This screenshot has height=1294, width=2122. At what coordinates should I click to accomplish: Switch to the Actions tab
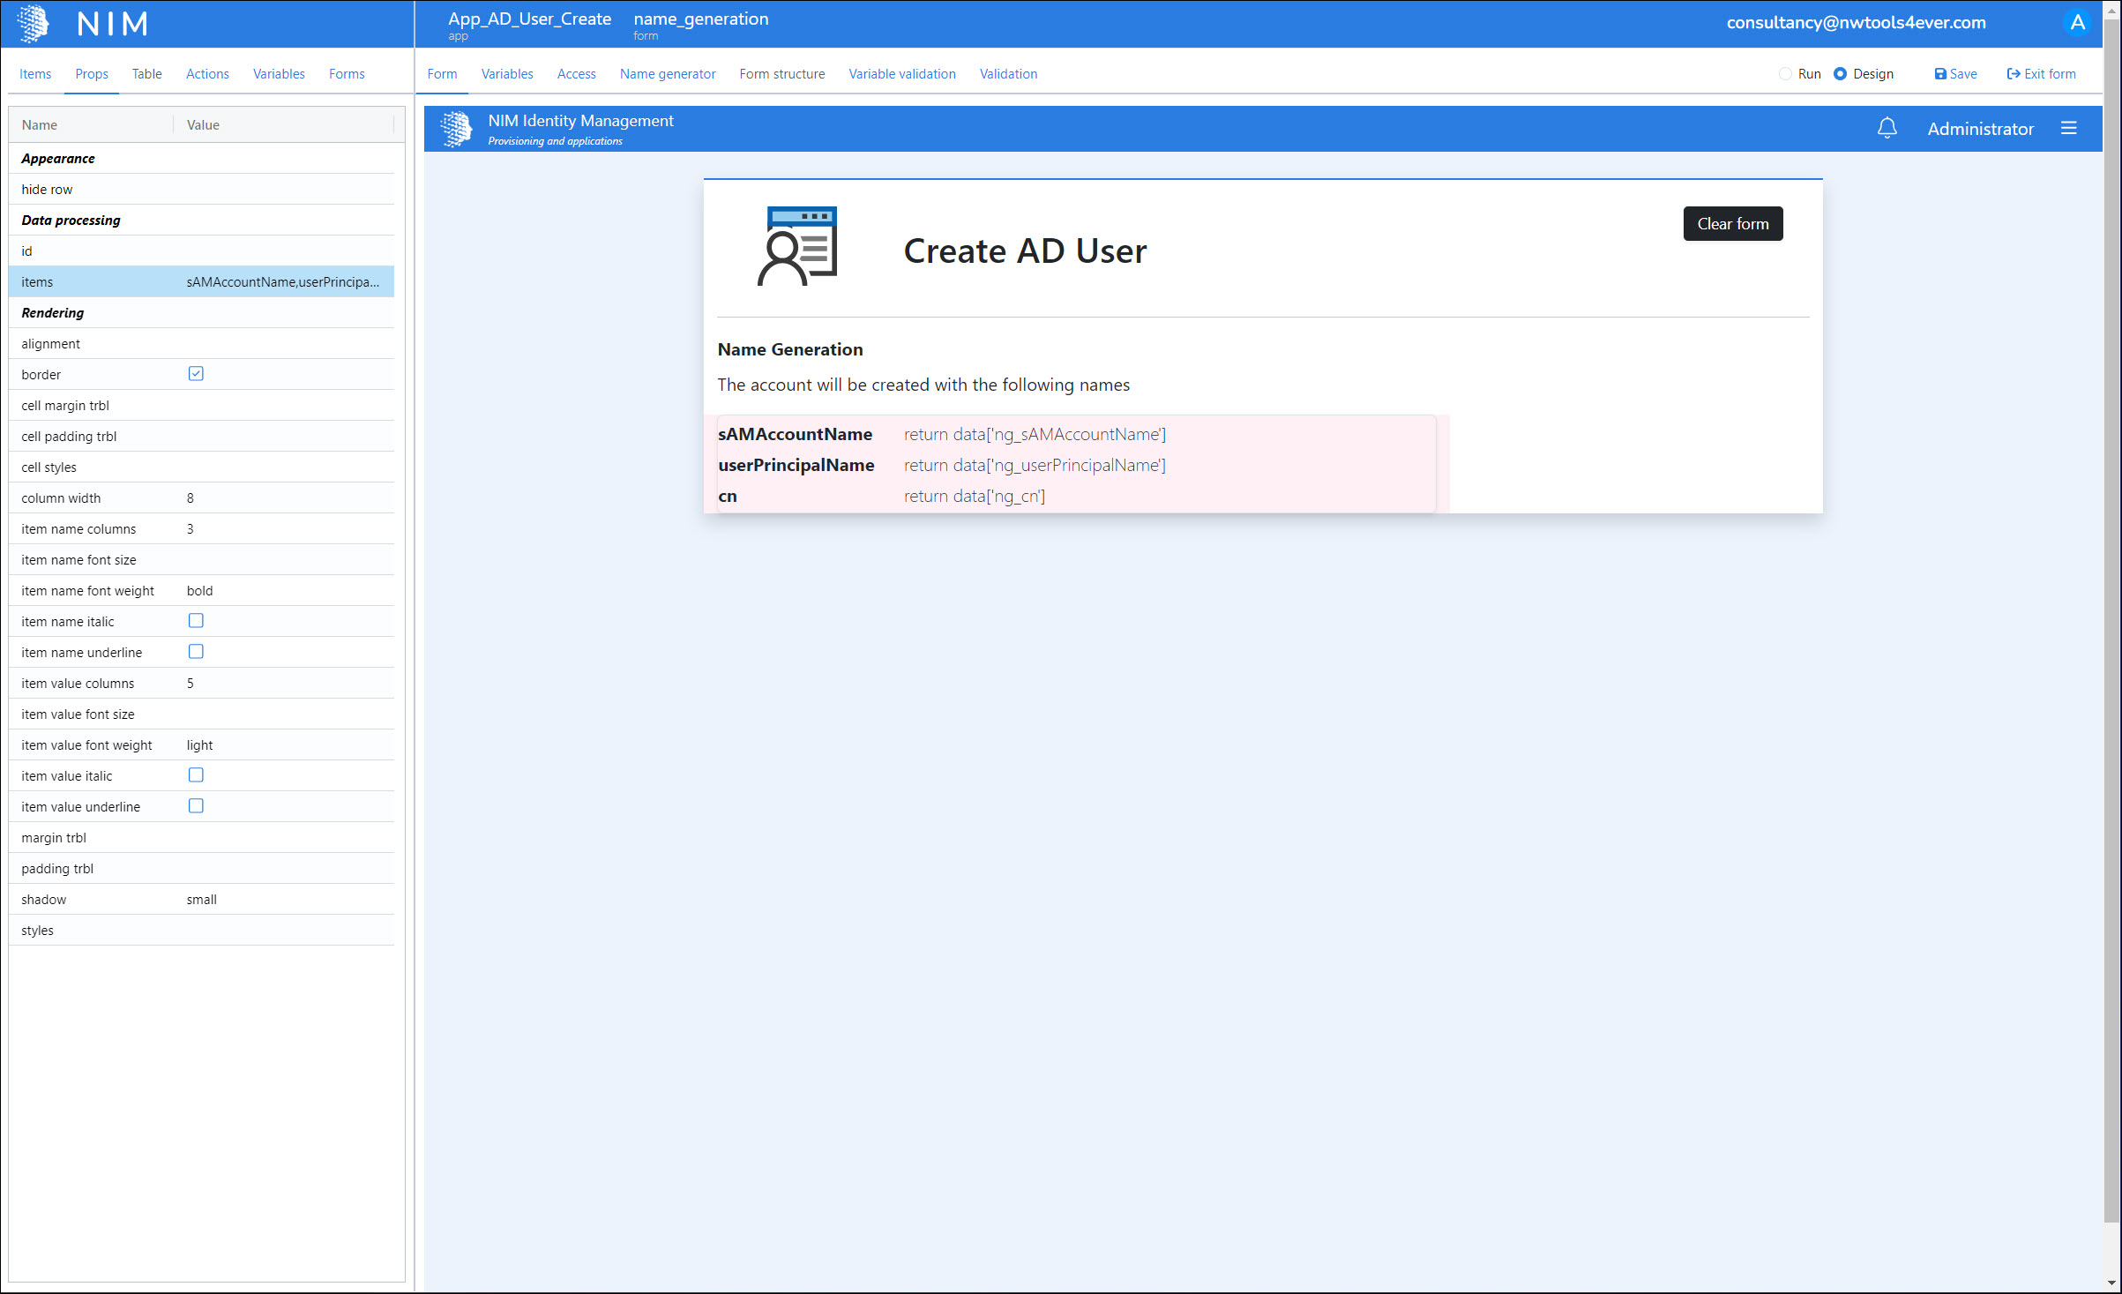click(x=207, y=74)
